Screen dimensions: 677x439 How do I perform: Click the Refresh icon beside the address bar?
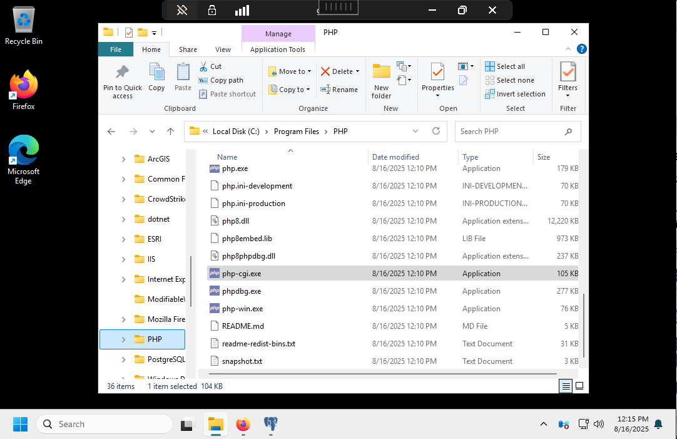(436, 132)
